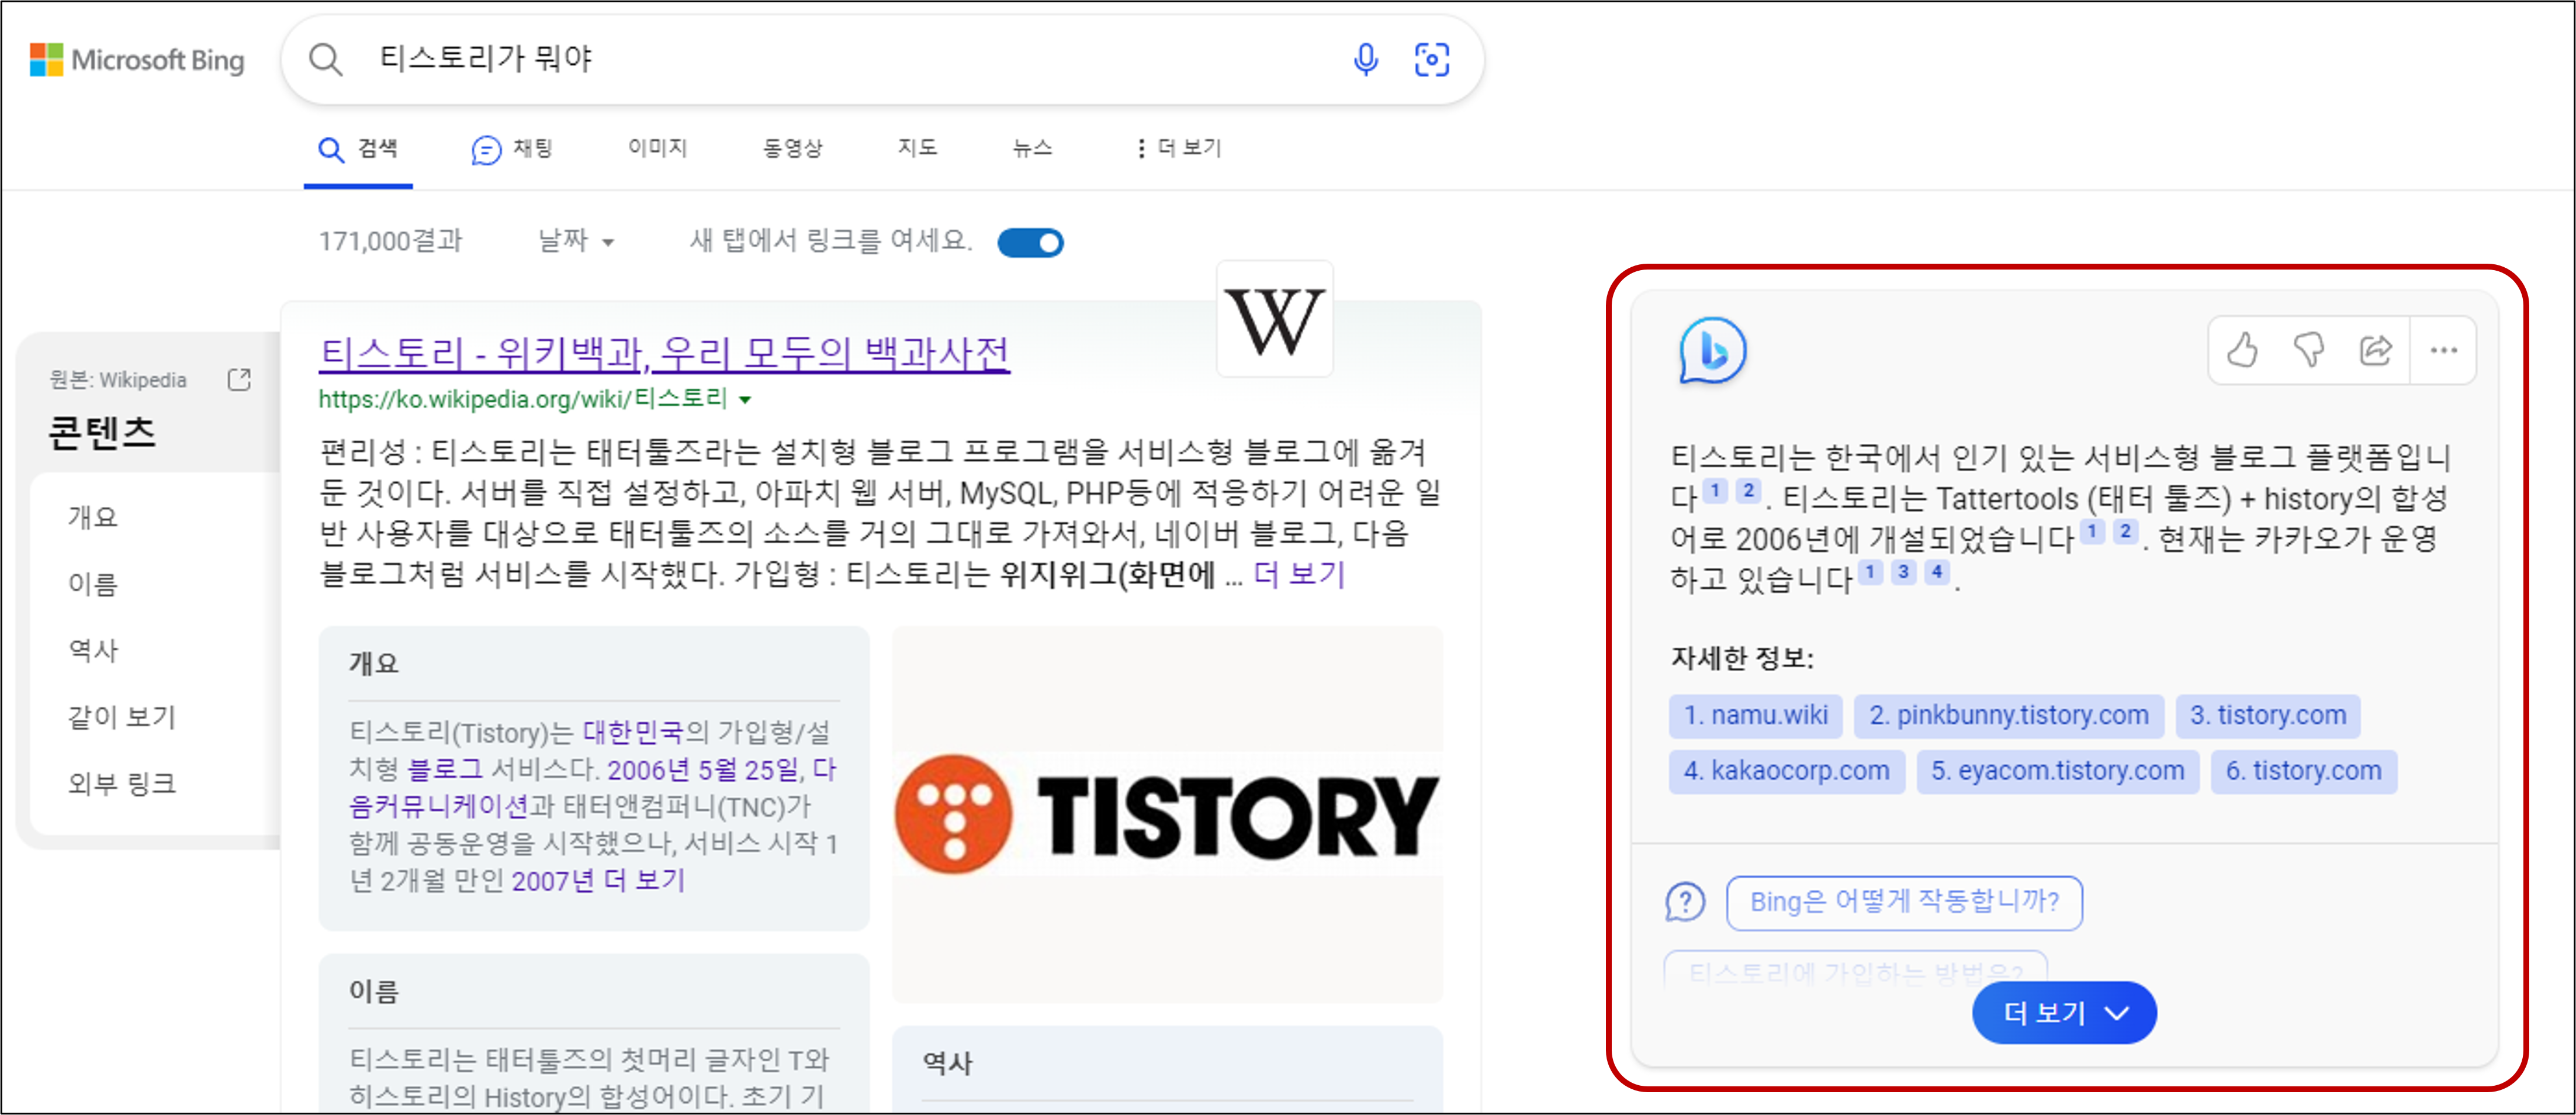Click the 이름 card heading

point(374,992)
